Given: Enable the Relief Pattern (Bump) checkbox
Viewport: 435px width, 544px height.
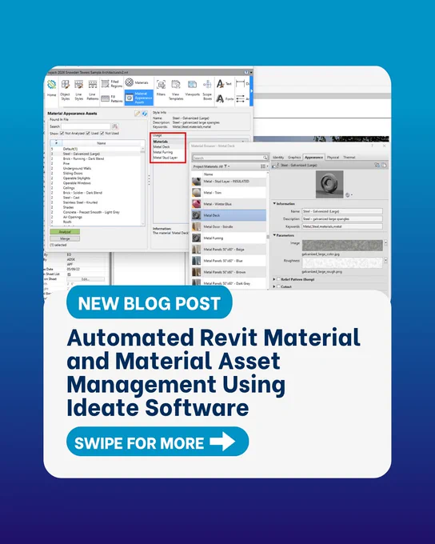Looking at the screenshot, I should pos(278,279).
